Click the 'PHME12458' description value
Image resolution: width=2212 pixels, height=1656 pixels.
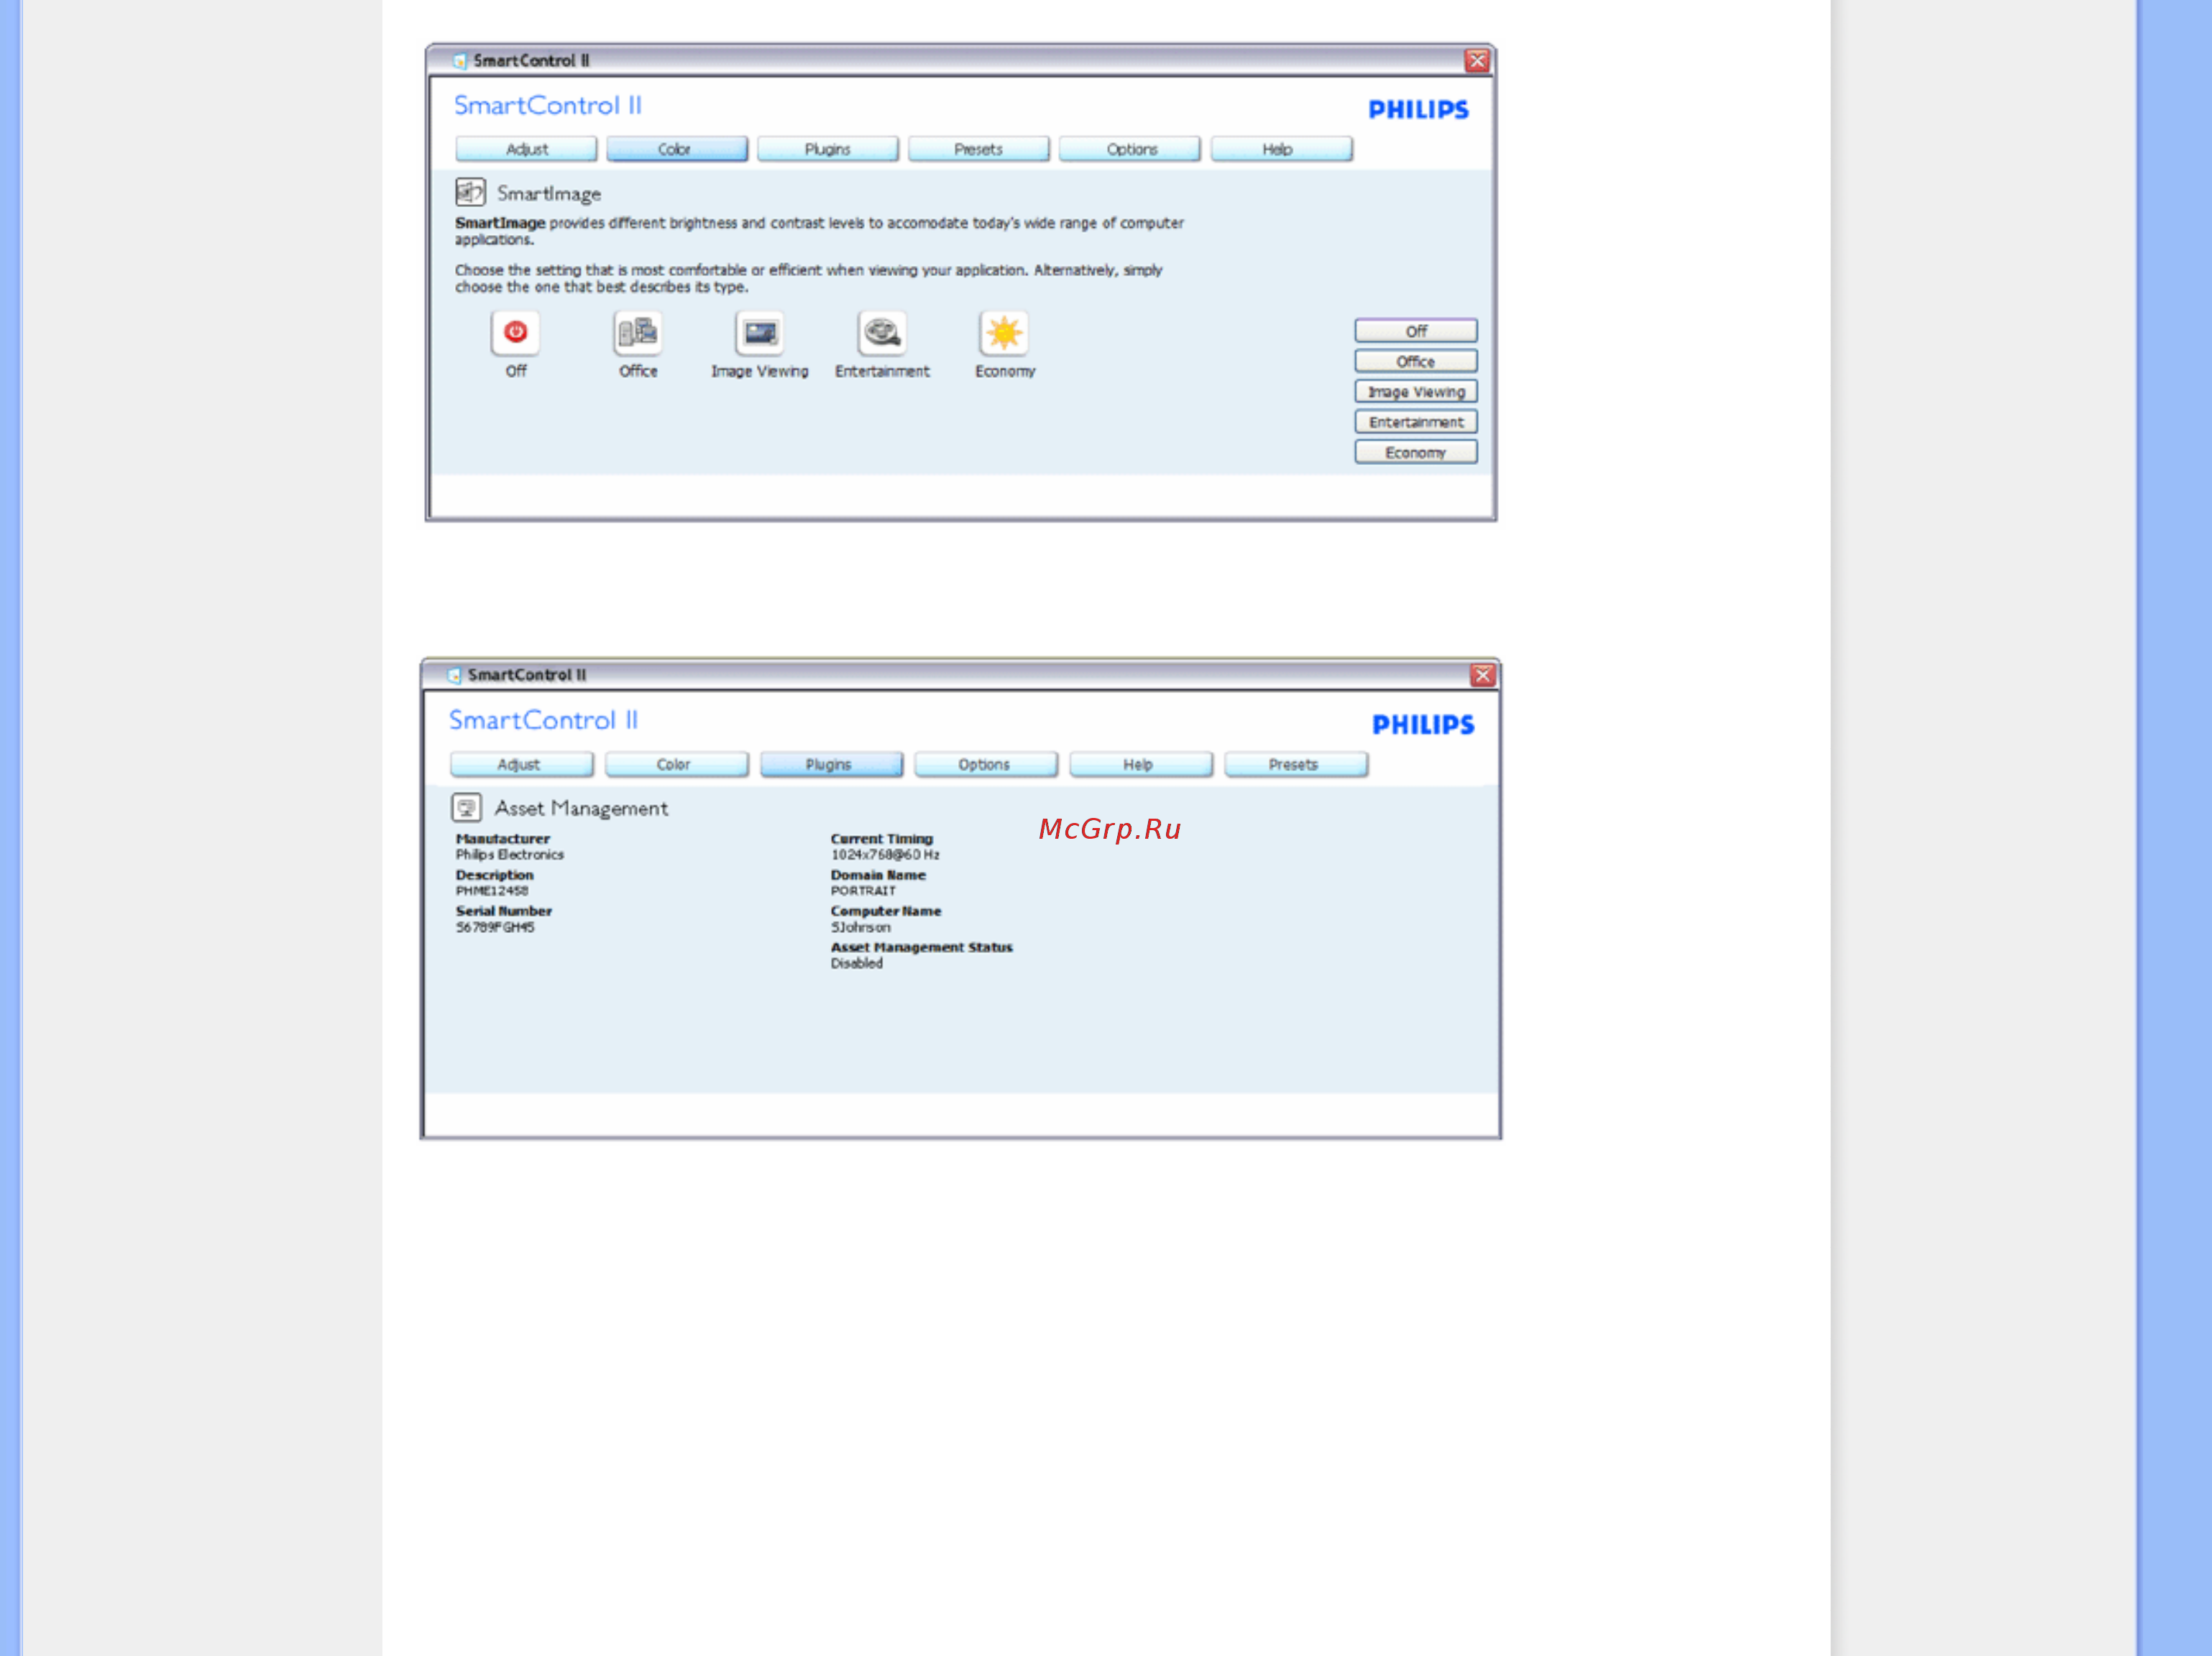point(491,891)
